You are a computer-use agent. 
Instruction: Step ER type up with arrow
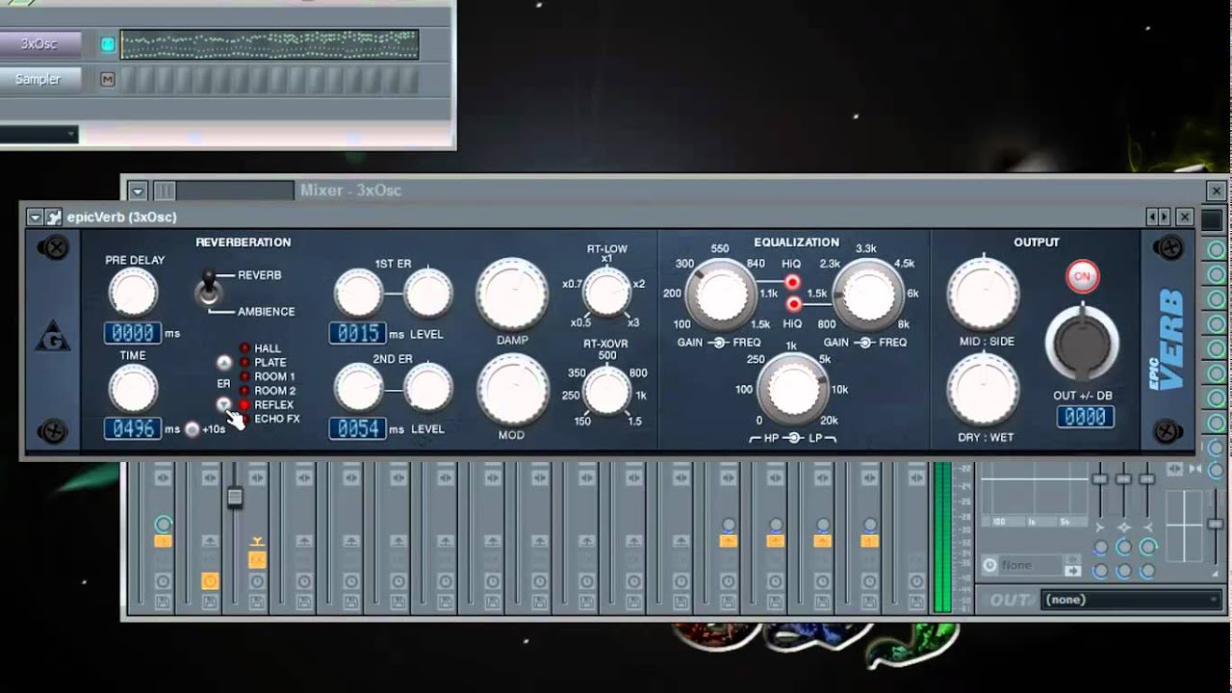pyautogui.click(x=224, y=363)
